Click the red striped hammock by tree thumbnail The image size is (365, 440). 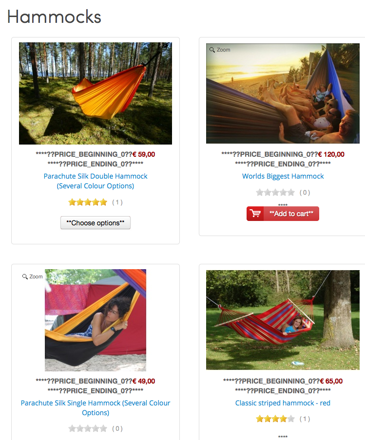(283, 320)
